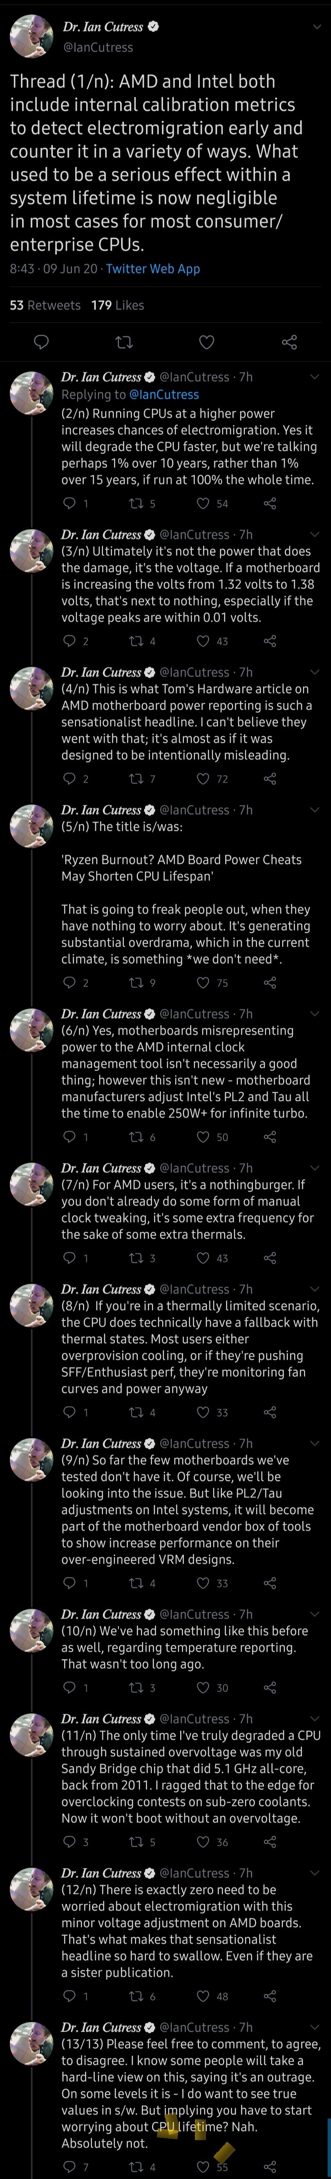The width and height of the screenshot is (331, 2179).
Task: Open the main tweet's chevron menu
Action: coord(317,27)
